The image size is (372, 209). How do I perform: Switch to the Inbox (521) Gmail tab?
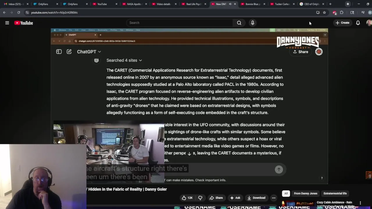click(15, 4)
